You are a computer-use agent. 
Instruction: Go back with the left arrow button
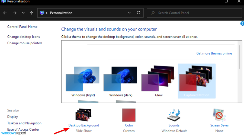click(x=5, y=13)
